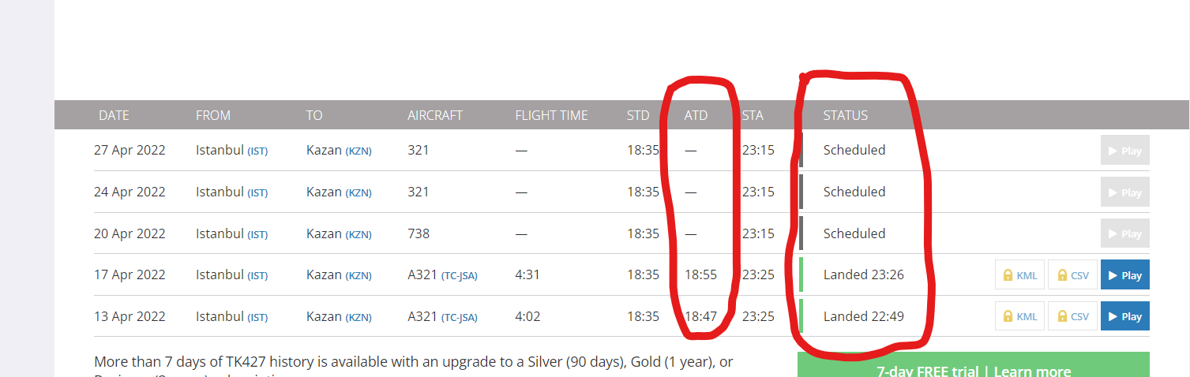Select Landed 23:26 status text
1190x377 pixels.
tap(863, 275)
